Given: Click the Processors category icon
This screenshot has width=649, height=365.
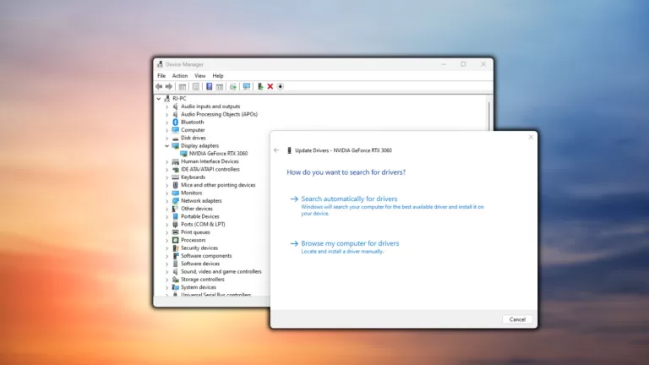Looking at the screenshot, I should click(176, 240).
